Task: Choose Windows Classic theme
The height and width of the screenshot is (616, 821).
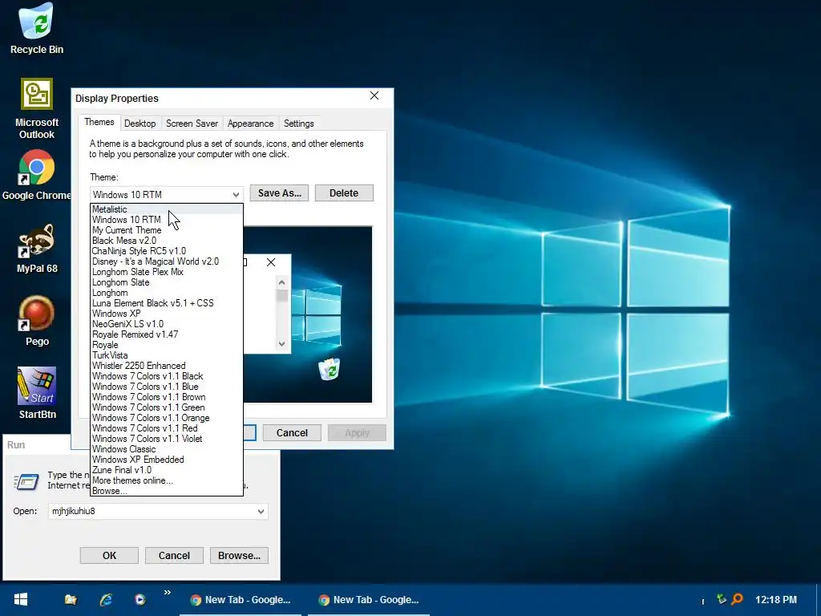Action: 167,449
